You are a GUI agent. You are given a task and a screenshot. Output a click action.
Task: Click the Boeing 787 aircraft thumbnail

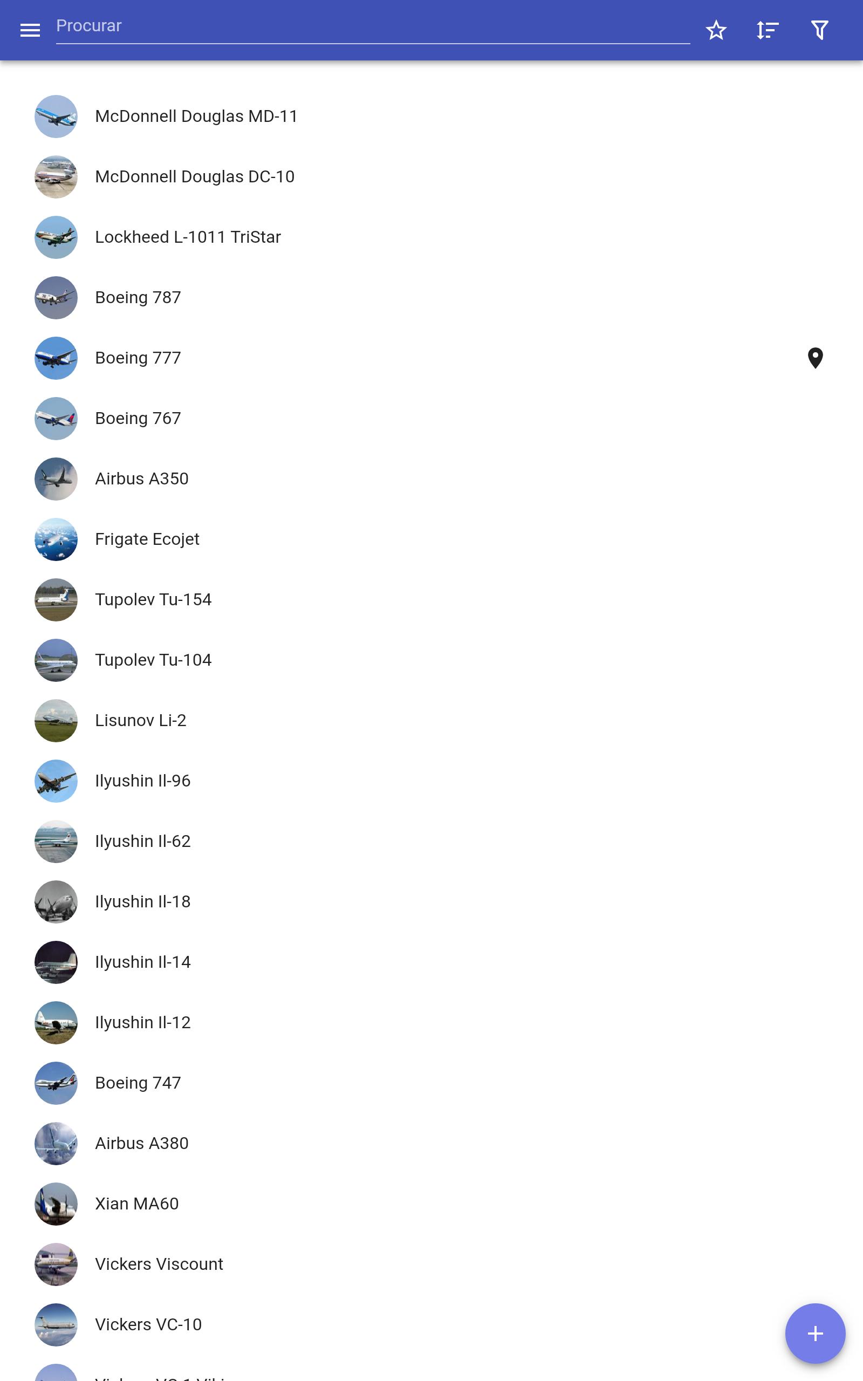click(x=56, y=298)
